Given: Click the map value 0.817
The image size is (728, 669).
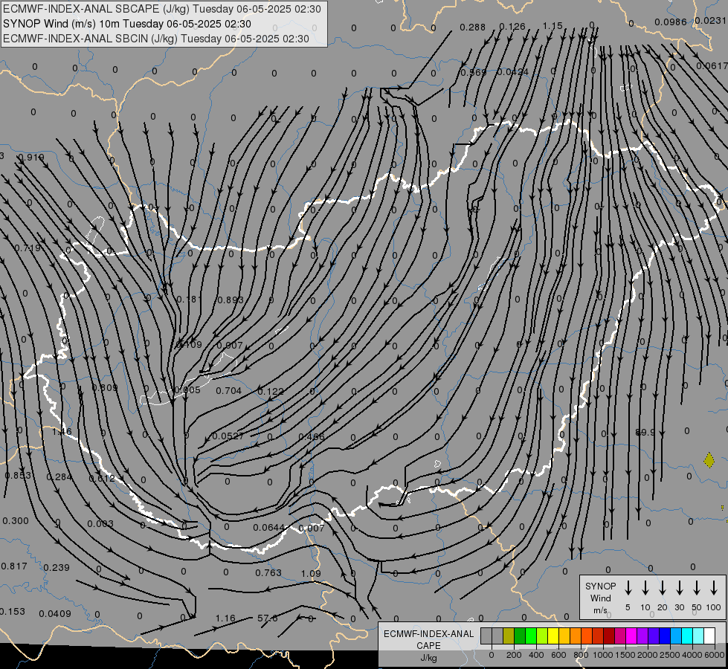Looking at the screenshot, I should pyautogui.click(x=14, y=566).
